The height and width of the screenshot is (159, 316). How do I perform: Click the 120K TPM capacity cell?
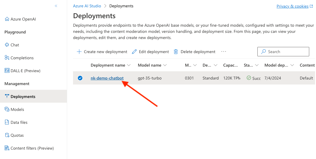click(232, 78)
